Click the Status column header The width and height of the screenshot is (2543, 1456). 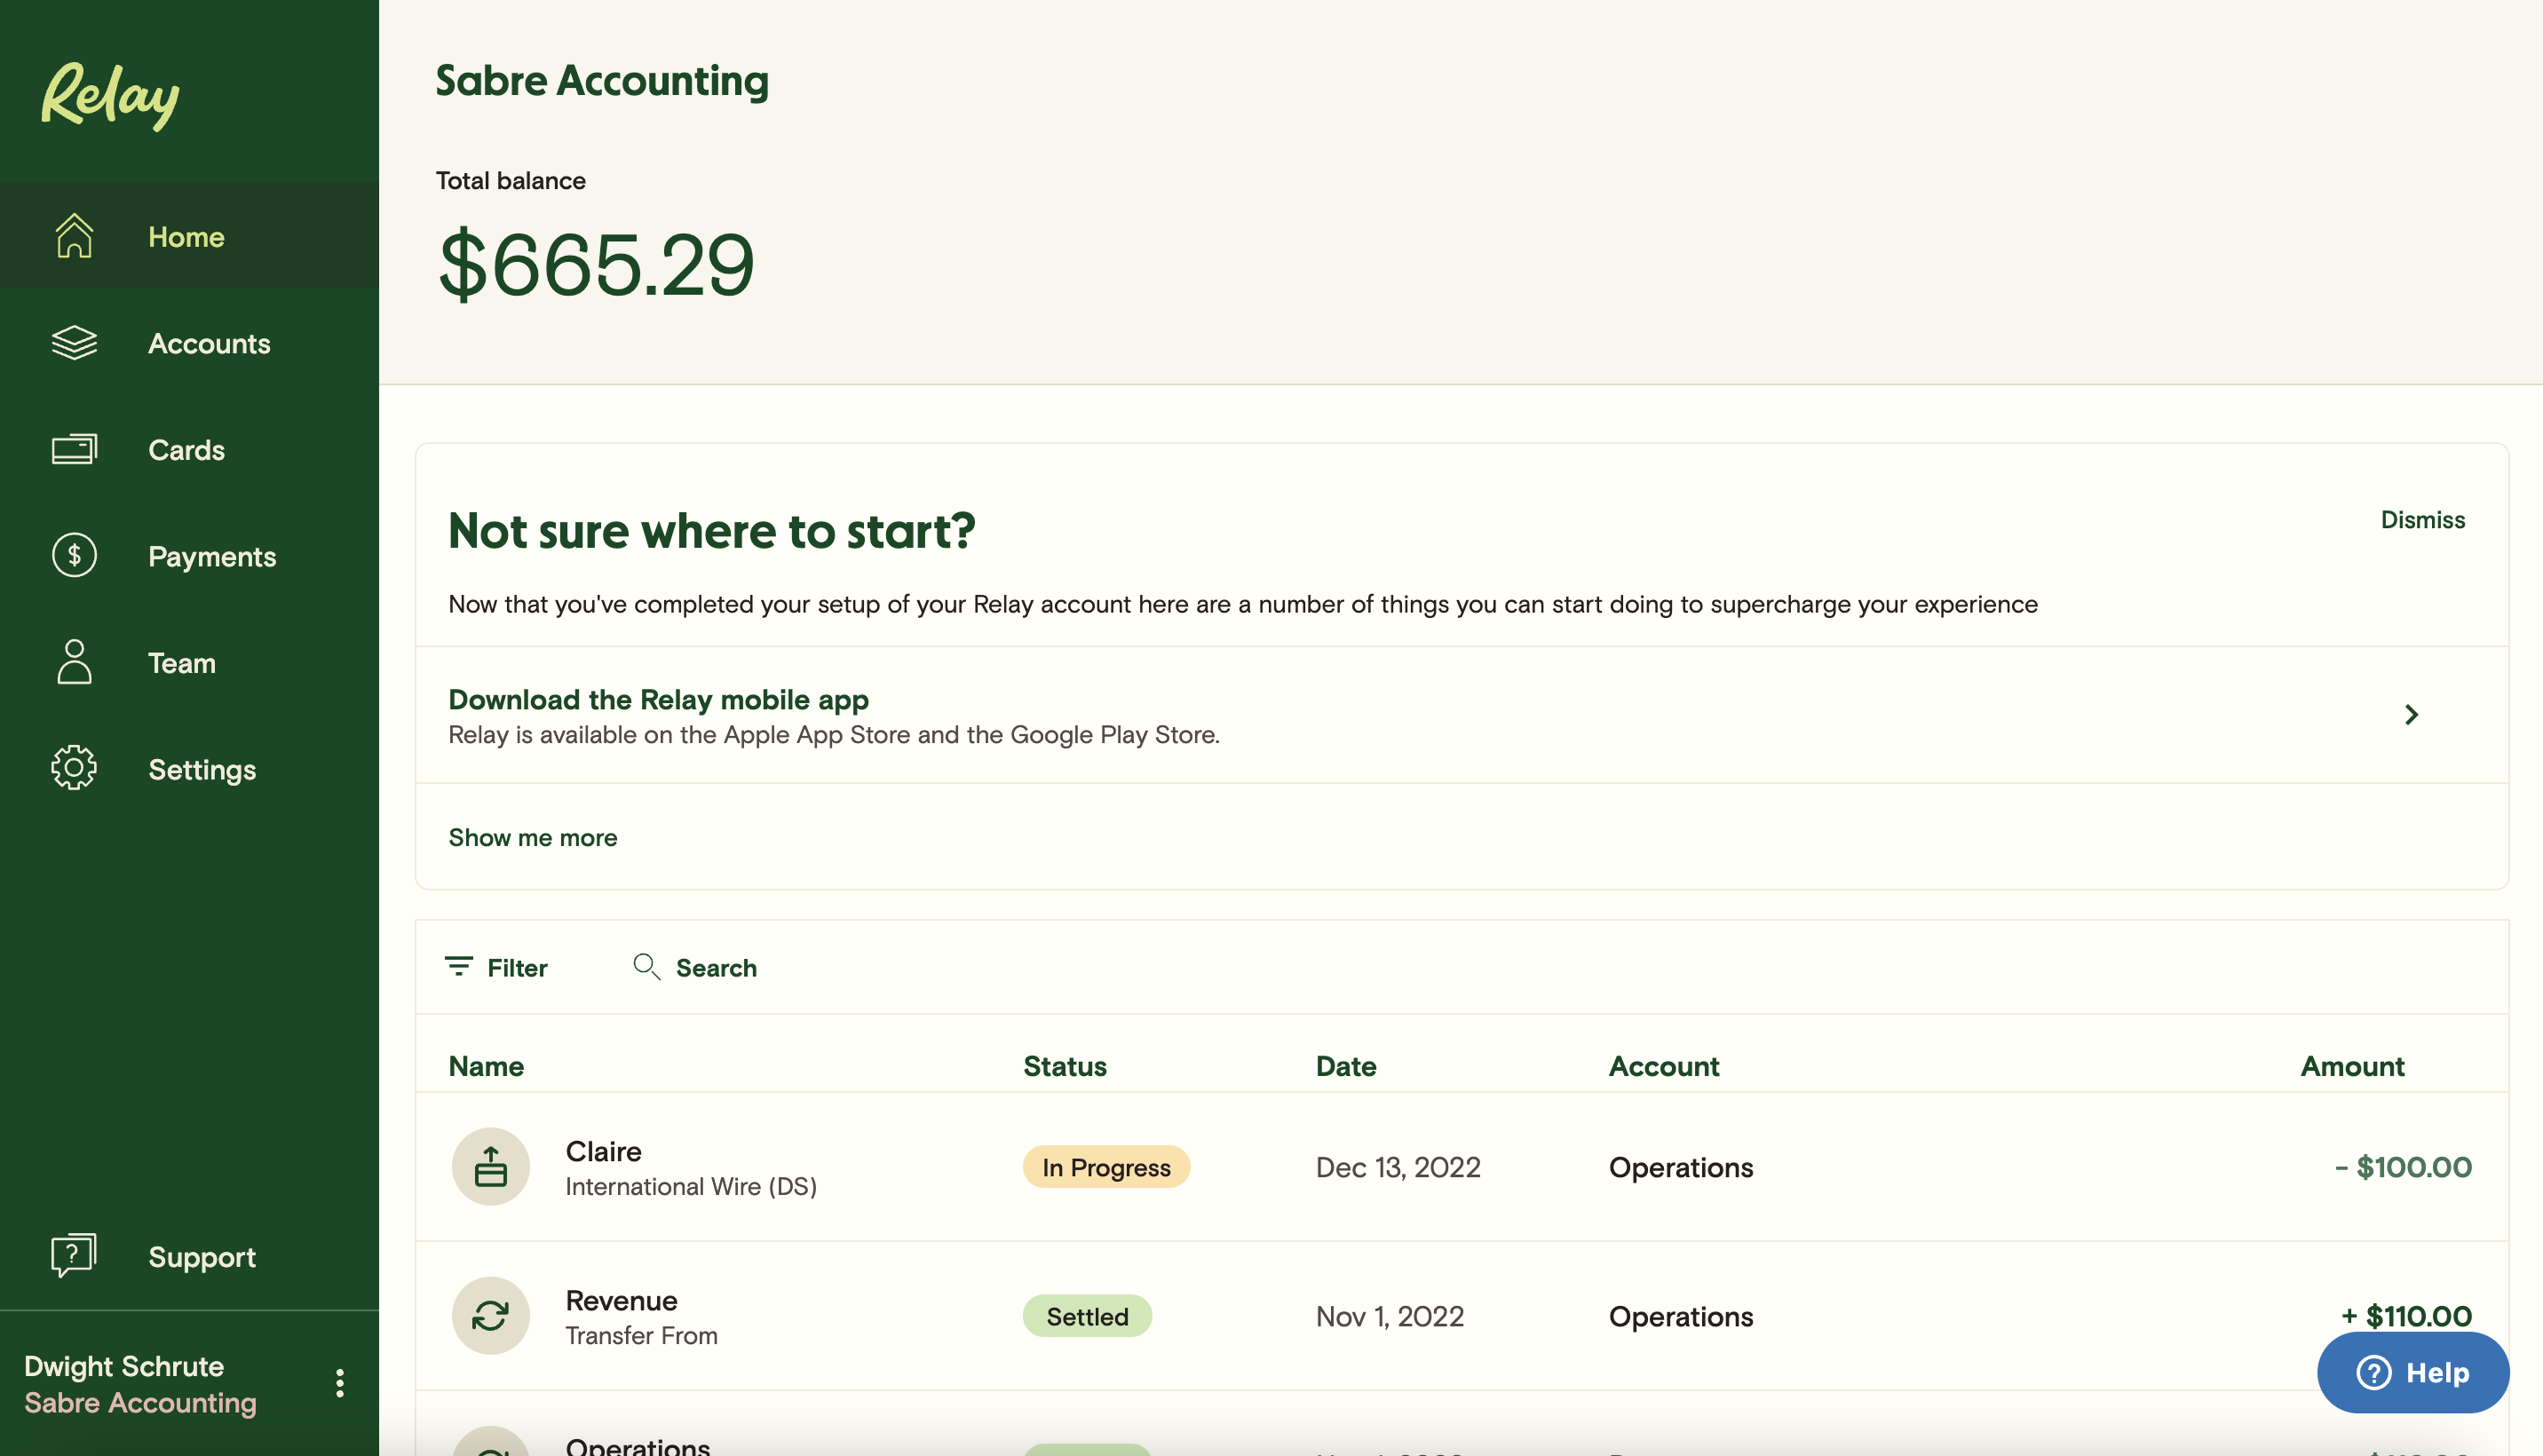click(x=1065, y=1066)
